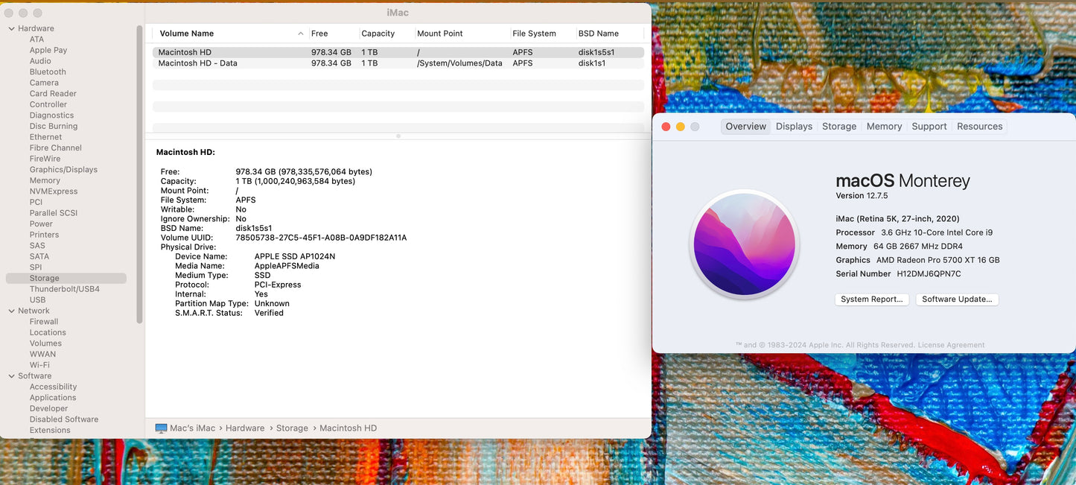Open the Support tab
The height and width of the screenshot is (485, 1076).
[929, 127]
